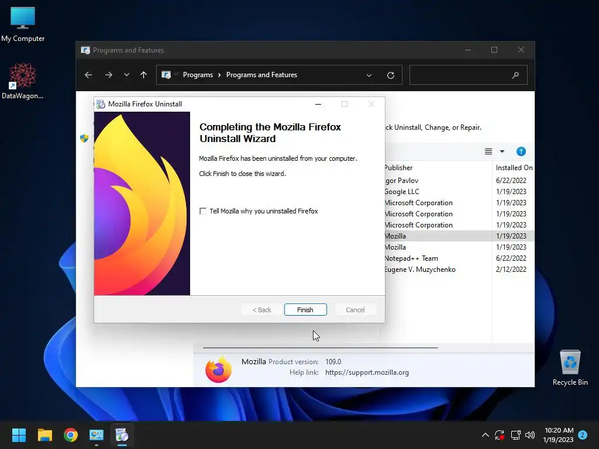The image size is (599, 449).
Task: Click the Control Panel icon in address bar
Action: (x=166, y=75)
